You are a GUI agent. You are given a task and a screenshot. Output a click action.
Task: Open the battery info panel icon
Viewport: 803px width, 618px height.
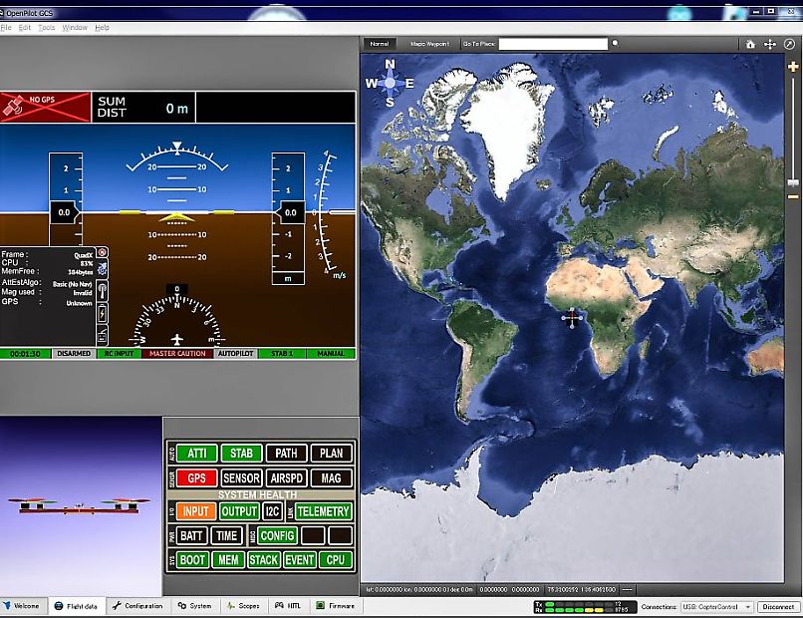(x=103, y=313)
